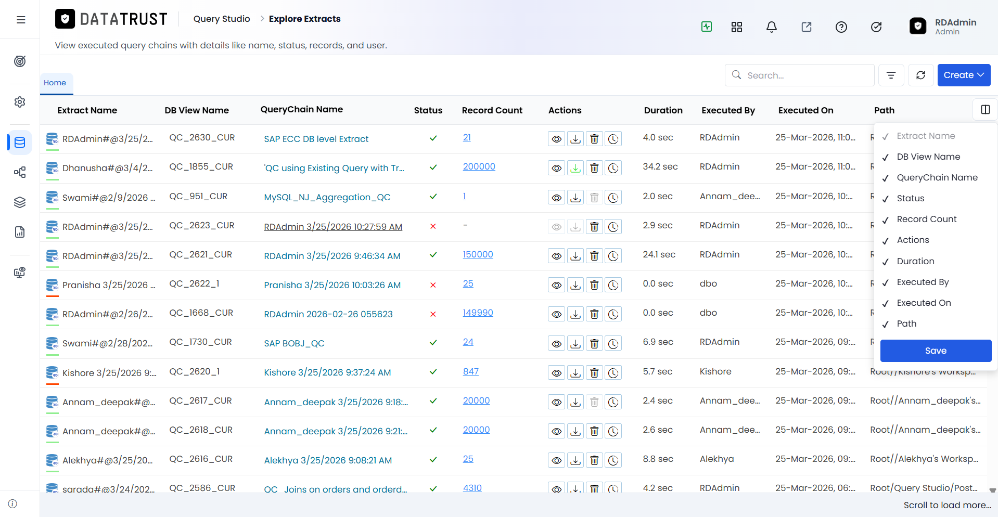The height and width of the screenshot is (517, 998).
Task: Open the report document sidebar icon
Action: (20, 232)
